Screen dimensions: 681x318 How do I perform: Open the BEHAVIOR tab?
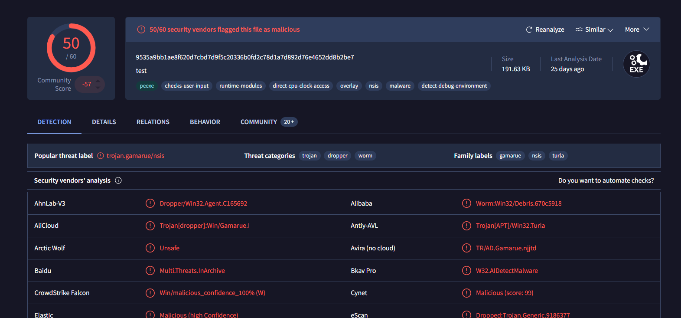pos(205,122)
